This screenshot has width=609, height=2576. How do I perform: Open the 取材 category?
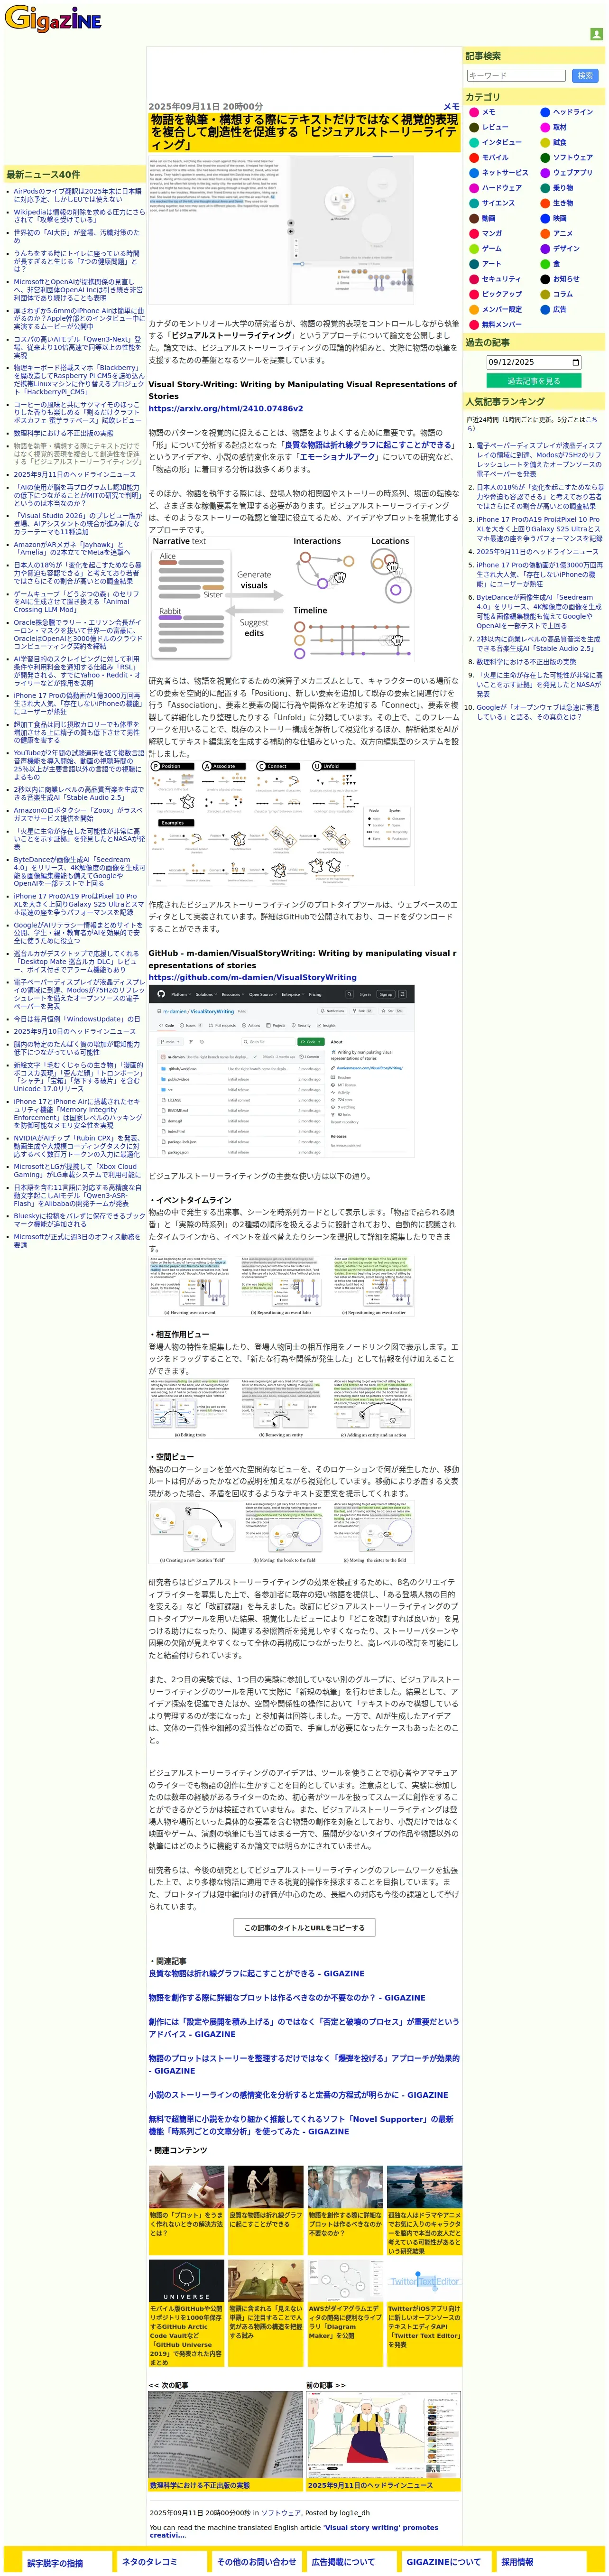559,127
